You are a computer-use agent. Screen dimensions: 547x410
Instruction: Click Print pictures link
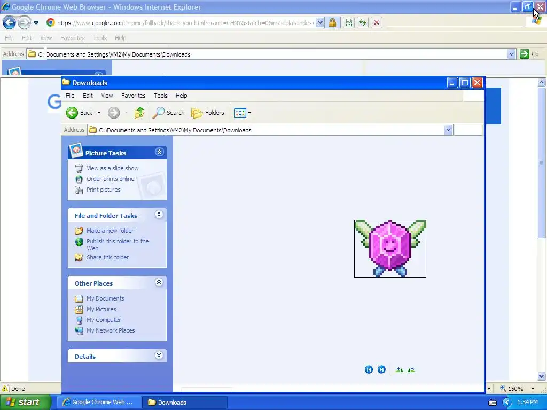[103, 190]
